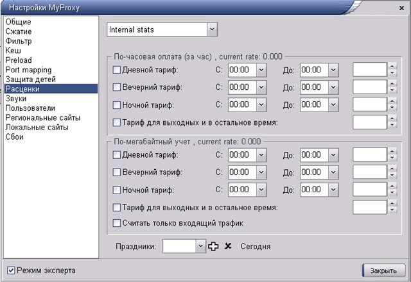Image resolution: width=411 pixels, height=282 pixels.
Task: Click hourly Вечерний тариф rate input field
Action: coord(370,87)
